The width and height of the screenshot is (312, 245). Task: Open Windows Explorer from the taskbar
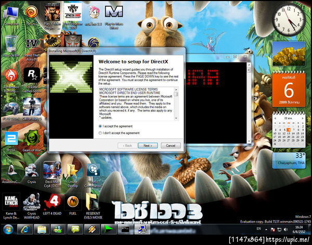(42, 229)
